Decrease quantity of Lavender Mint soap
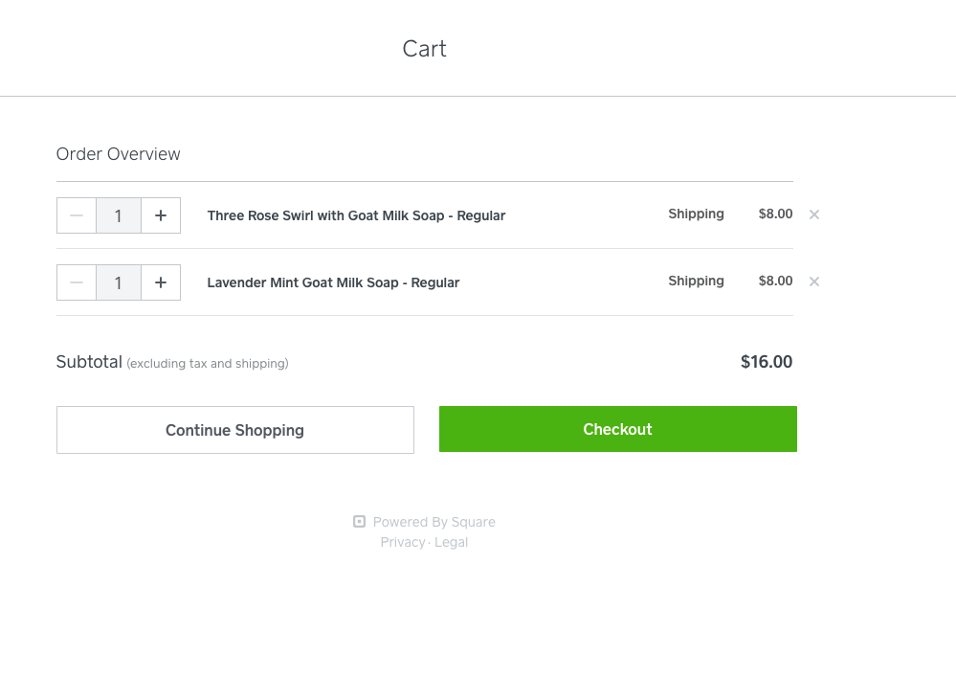 [x=77, y=282]
